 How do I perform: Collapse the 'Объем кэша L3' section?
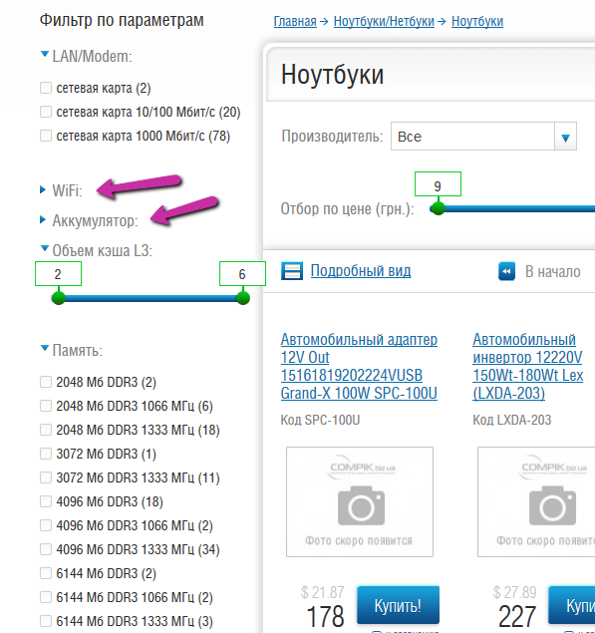tap(45, 248)
